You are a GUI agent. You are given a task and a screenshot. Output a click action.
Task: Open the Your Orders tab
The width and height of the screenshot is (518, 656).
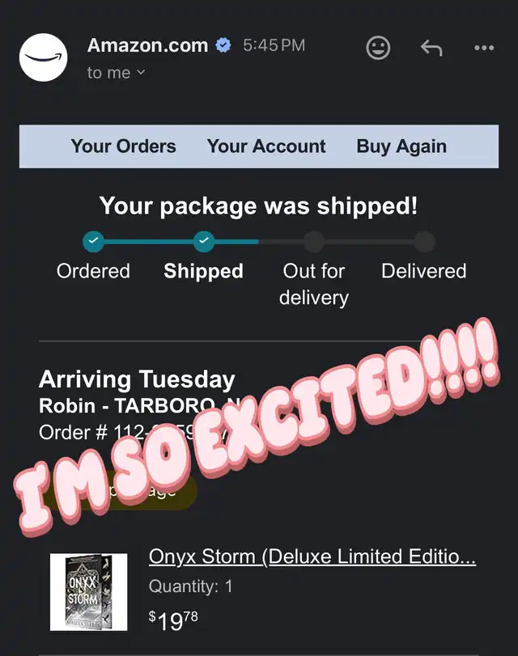124,146
